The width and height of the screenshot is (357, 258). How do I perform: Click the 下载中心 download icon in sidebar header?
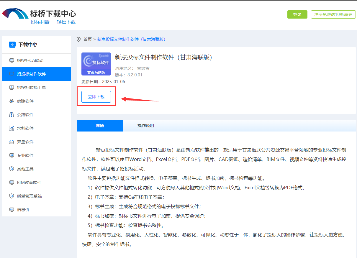click(12, 45)
